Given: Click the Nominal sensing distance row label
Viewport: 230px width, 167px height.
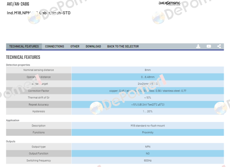Looking at the screenshot, I should tap(39, 70).
